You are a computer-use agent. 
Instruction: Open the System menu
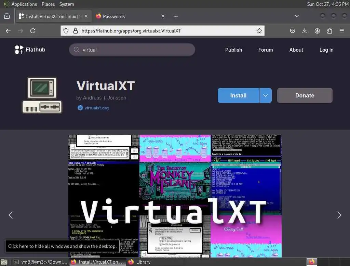67,4
